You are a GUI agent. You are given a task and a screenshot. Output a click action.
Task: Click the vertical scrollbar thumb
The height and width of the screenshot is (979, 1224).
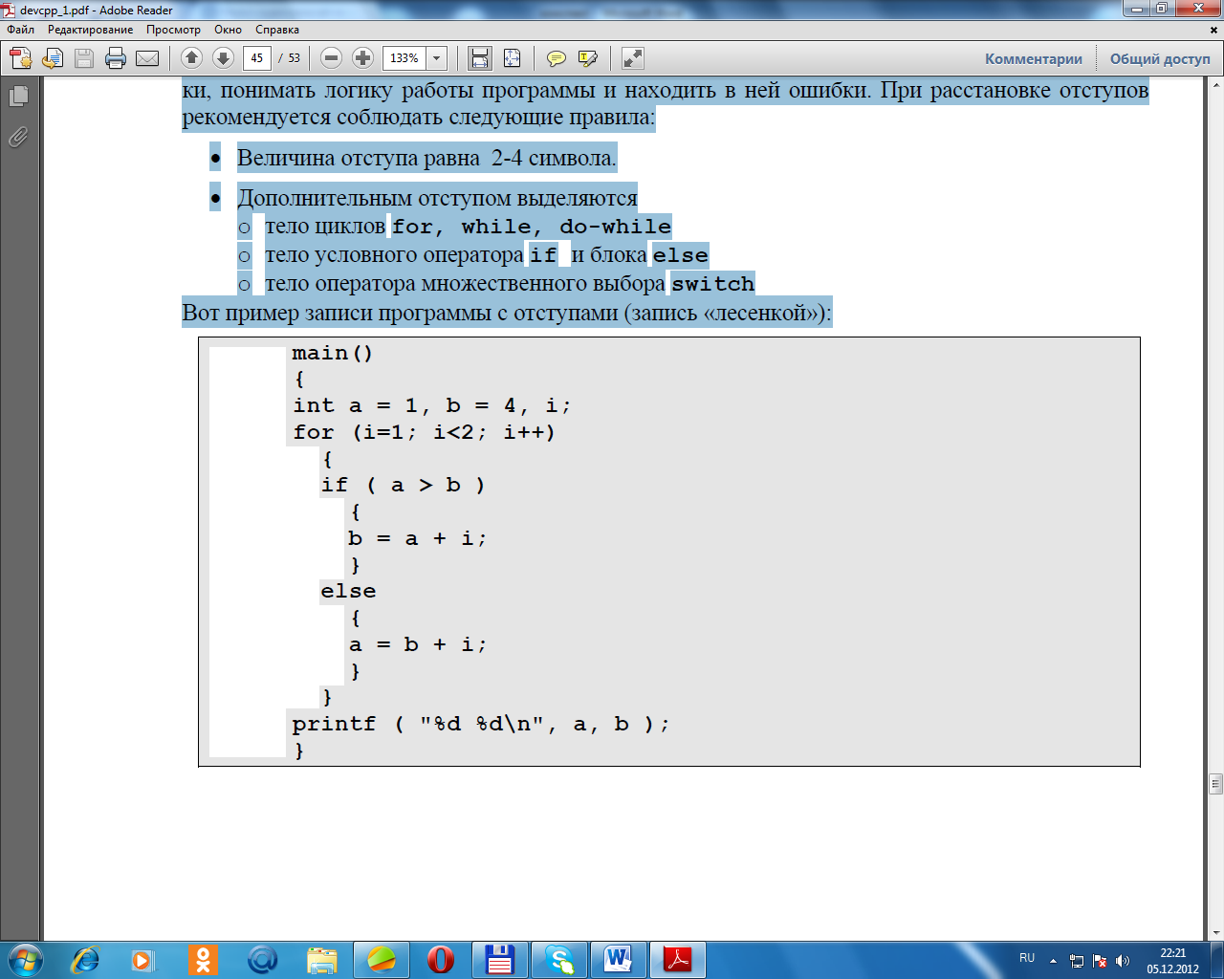click(1215, 783)
